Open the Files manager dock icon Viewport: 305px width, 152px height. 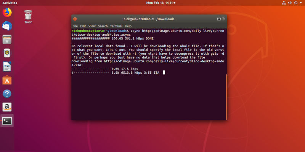pos(7,40)
